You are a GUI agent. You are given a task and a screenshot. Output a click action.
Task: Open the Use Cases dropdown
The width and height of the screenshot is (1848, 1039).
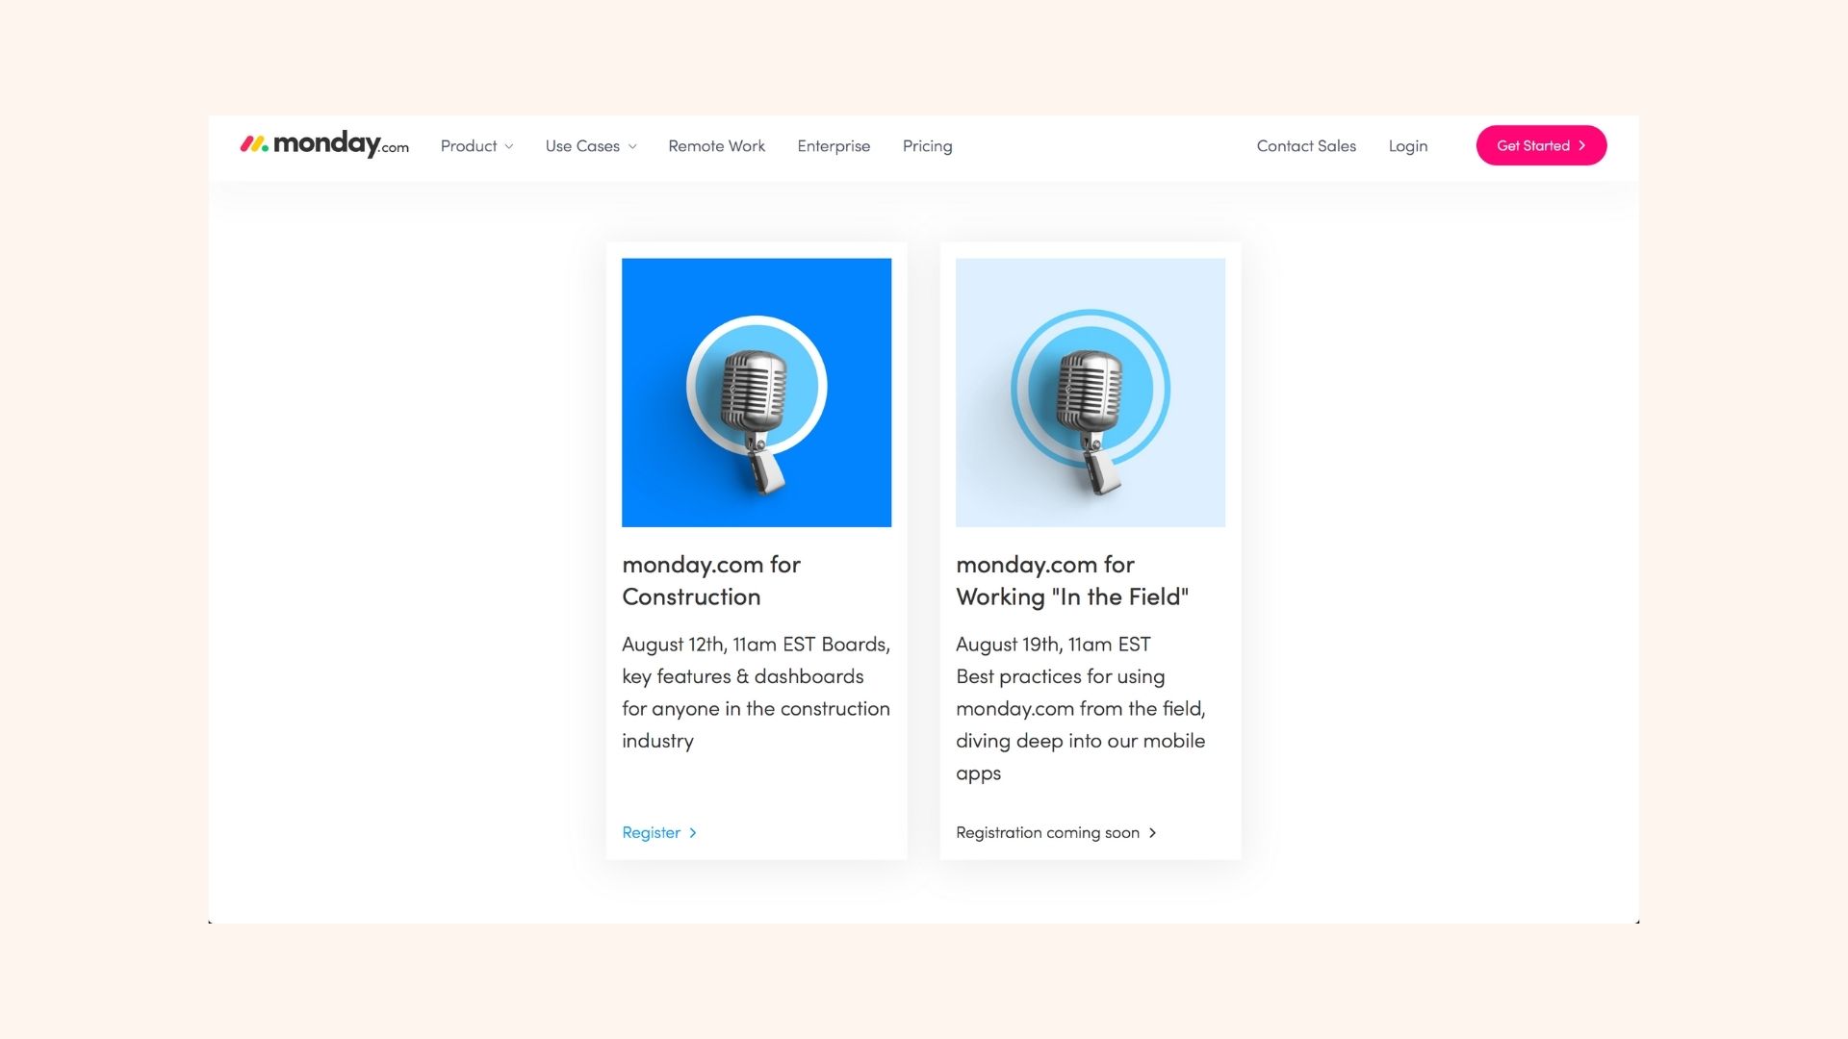pyautogui.click(x=591, y=146)
